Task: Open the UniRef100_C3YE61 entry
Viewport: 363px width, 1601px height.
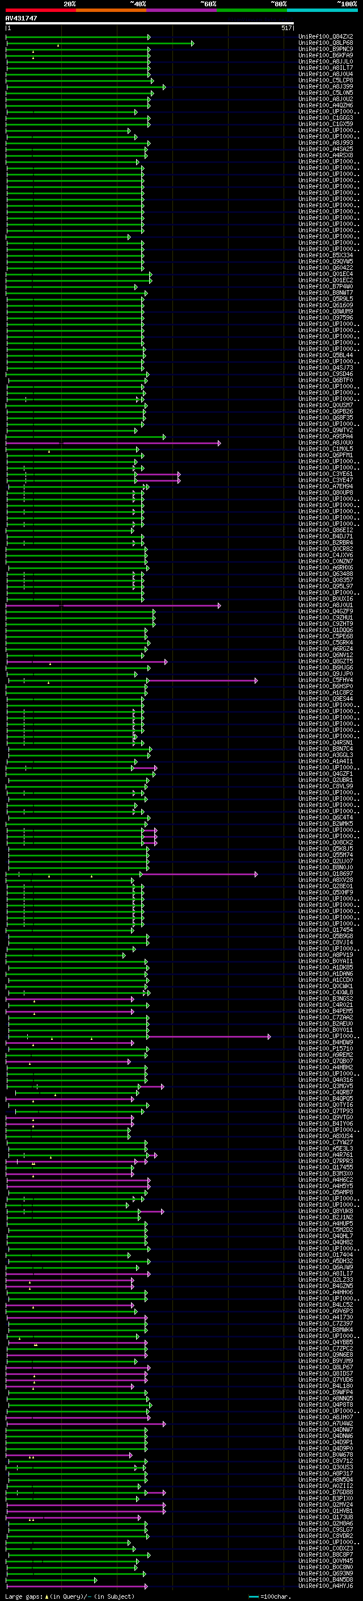Action: (326, 474)
